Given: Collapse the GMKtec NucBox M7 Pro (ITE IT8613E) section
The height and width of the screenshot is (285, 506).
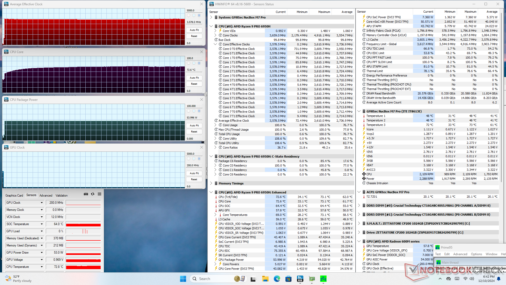Looking at the screenshot, I should [x=359, y=111].
